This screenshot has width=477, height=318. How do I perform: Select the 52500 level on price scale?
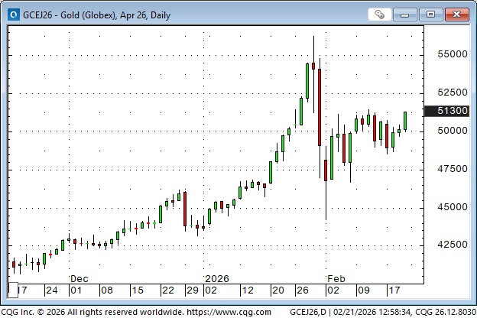(x=449, y=92)
